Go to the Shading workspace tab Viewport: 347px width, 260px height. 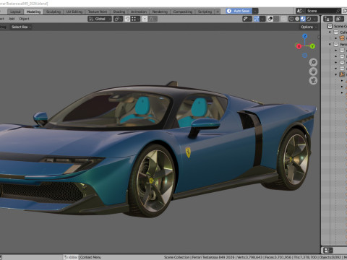[x=119, y=12]
